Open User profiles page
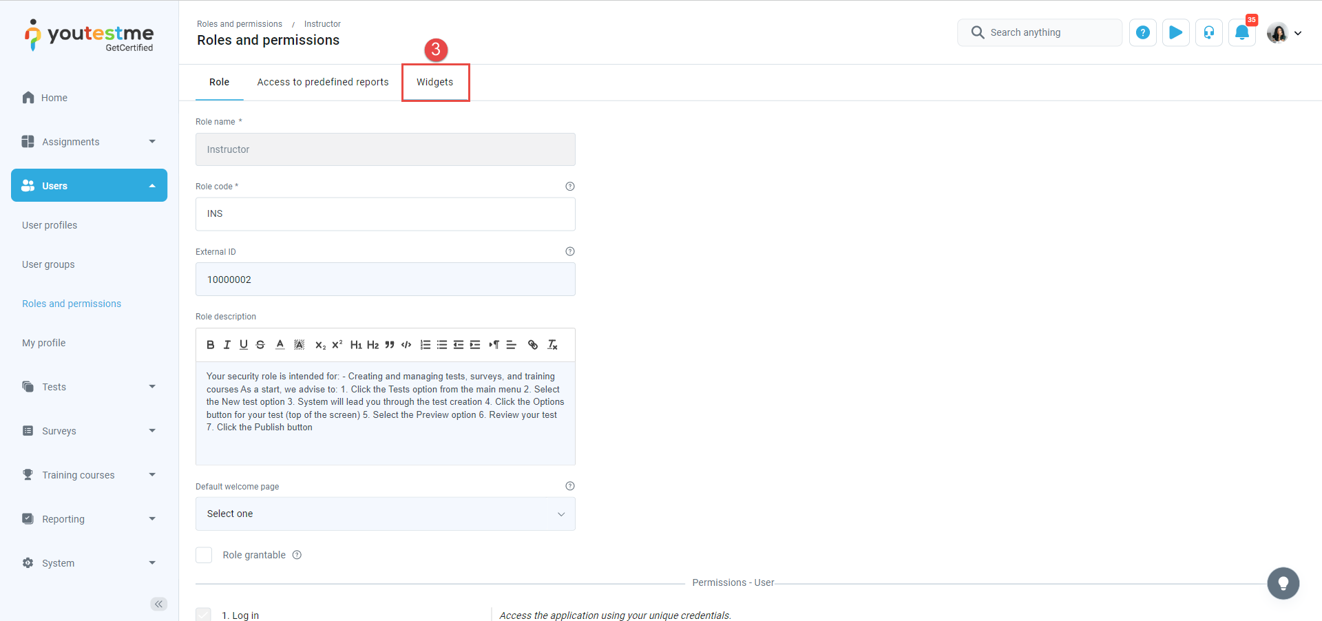 50,225
